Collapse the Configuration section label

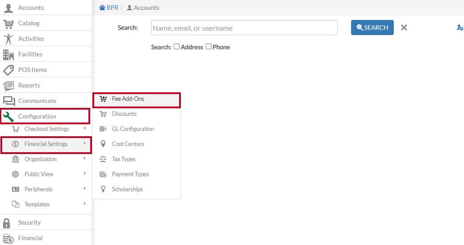[x=37, y=116]
